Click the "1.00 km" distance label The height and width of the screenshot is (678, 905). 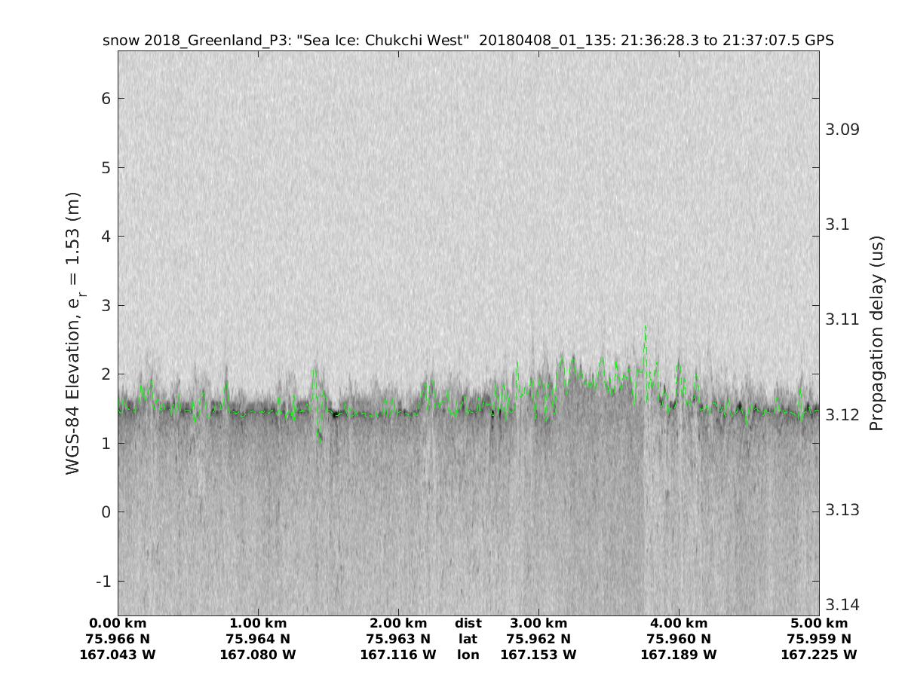pos(258,623)
